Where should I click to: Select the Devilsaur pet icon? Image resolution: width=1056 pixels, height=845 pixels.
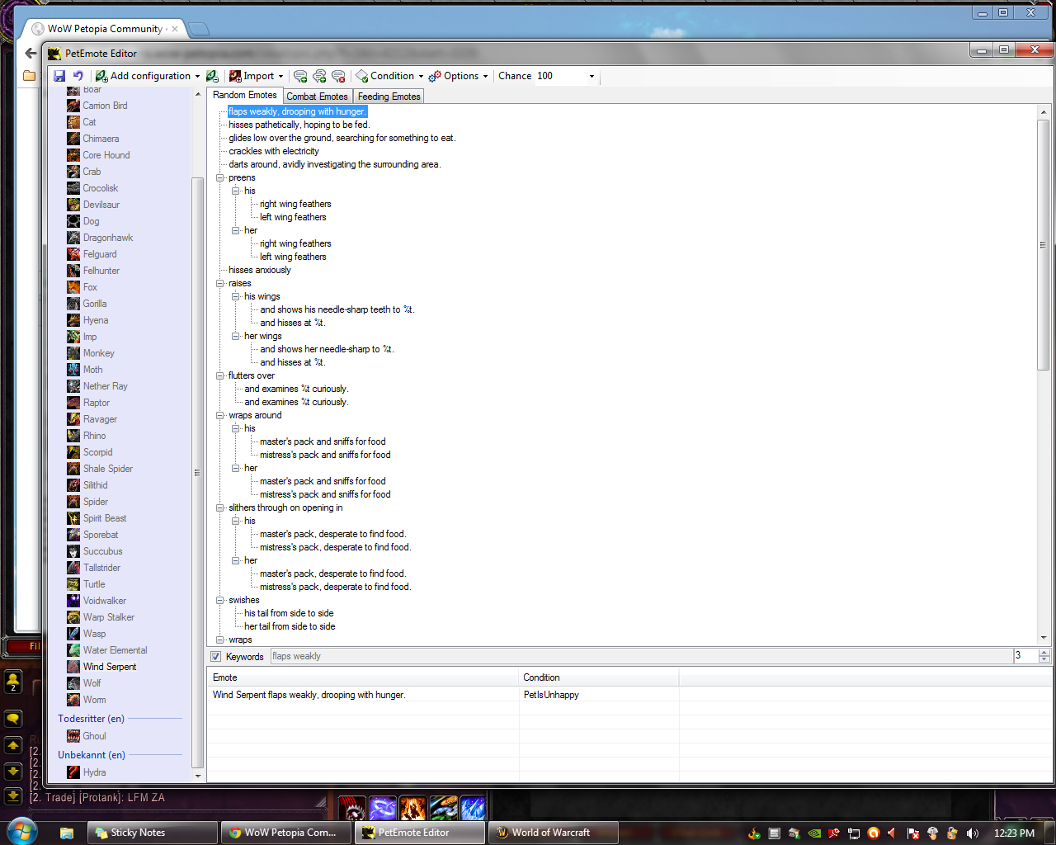click(73, 205)
